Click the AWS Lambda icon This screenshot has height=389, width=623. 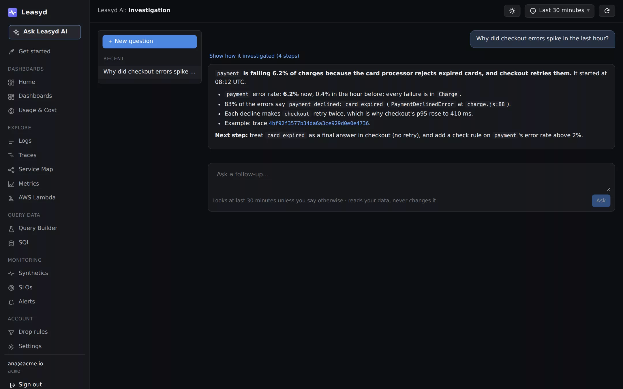point(11,198)
